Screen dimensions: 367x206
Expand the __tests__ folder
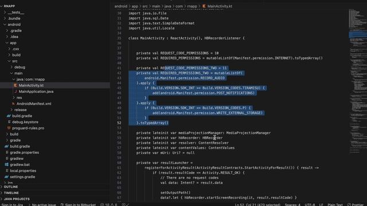[x=5, y=13]
